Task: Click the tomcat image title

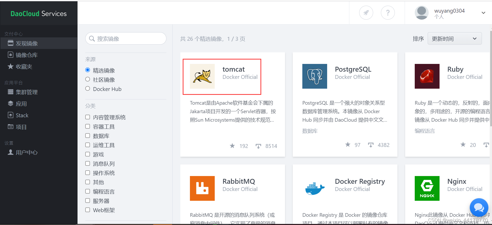Action: click(234, 69)
